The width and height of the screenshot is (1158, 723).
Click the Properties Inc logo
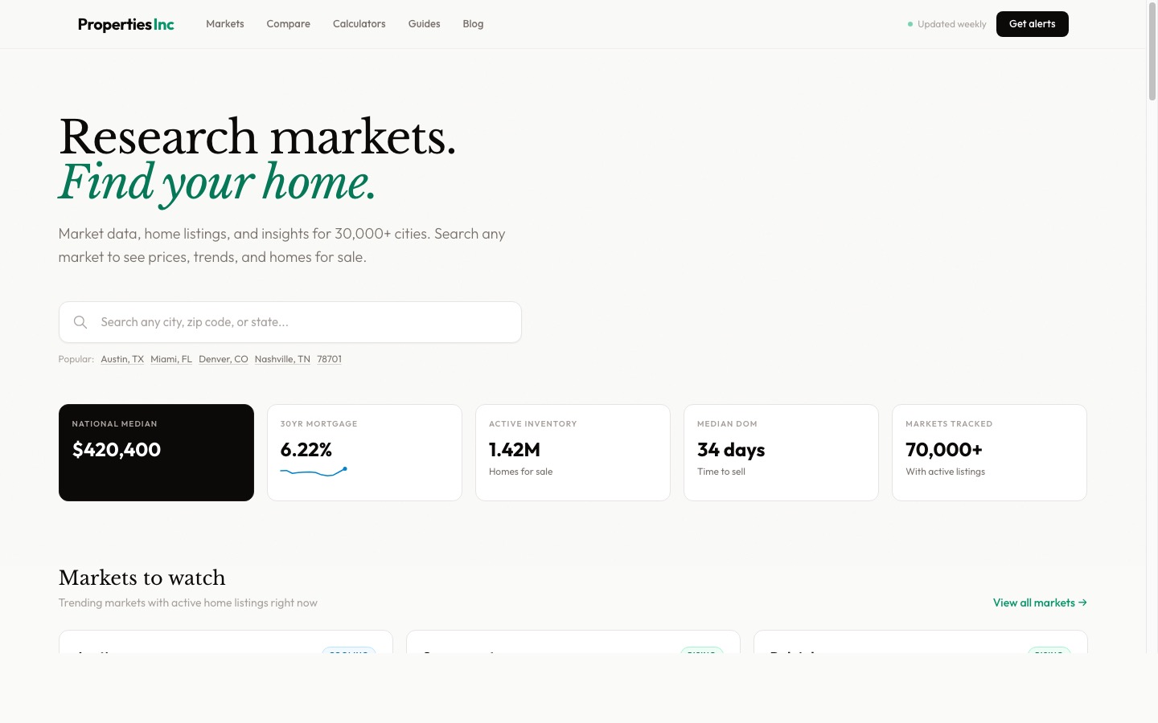pos(125,24)
